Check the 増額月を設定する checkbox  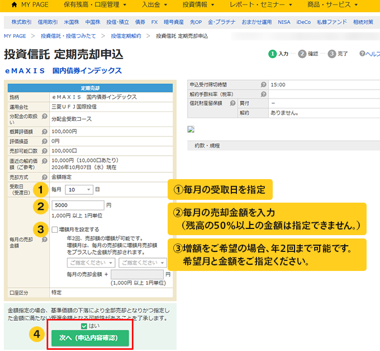tap(55, 230)
